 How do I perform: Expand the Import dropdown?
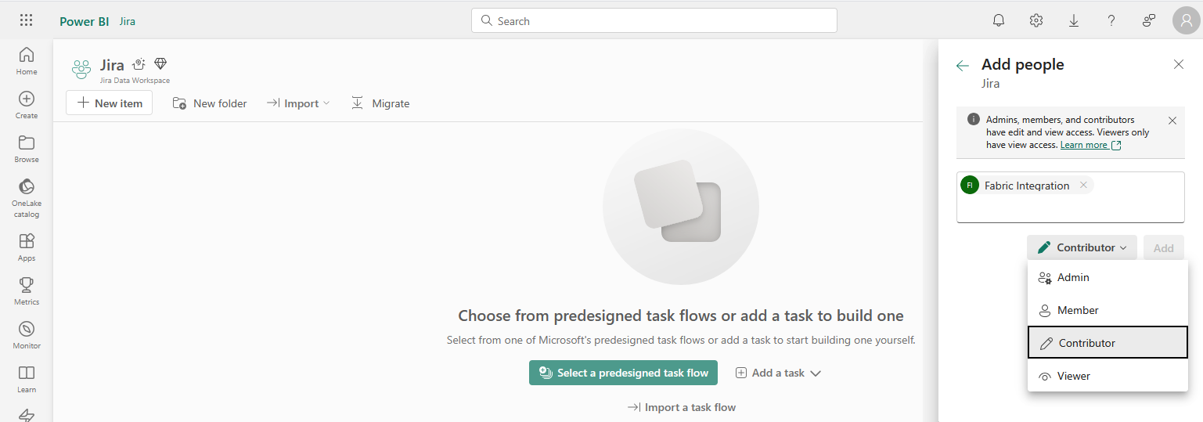[298, 103]
